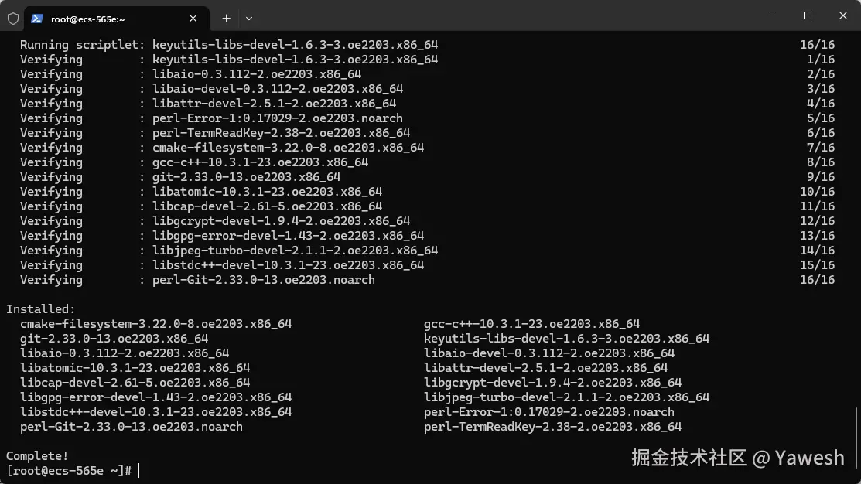Image resolution: width=861 pixels, height=484 pixels.
Task: Click installed cmake-filesystem-3.22.0-8 package name
Action: (156, 324)
